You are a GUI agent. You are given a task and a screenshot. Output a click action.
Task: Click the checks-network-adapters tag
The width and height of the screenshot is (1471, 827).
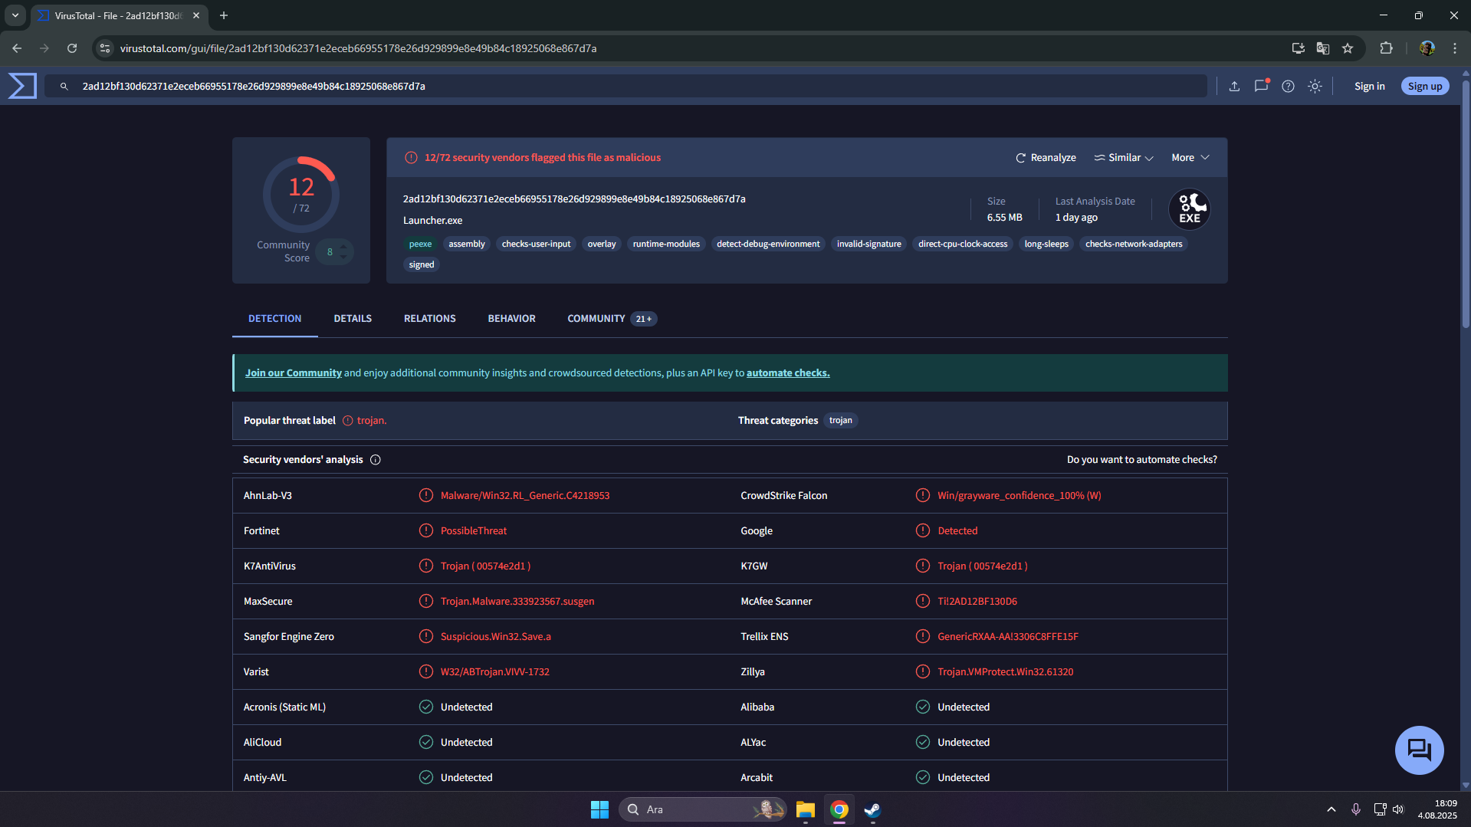coord(1134,244)
